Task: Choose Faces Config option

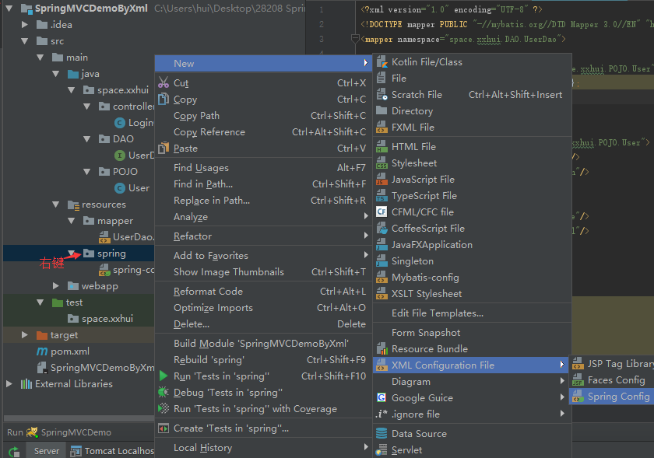Action: (612, 380)
